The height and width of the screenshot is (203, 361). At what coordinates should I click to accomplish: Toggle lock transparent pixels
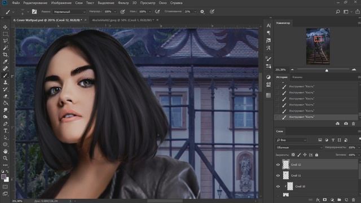click(x=293, y=155)
